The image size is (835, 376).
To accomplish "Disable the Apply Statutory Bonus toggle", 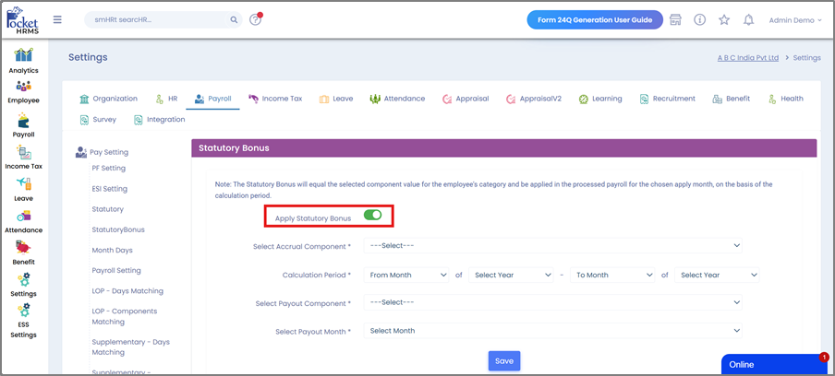I will tap(372, 216).
